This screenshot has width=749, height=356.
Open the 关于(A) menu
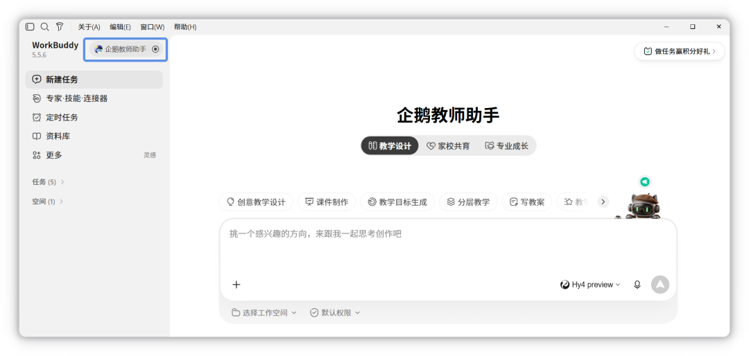(x=89, y=27)
